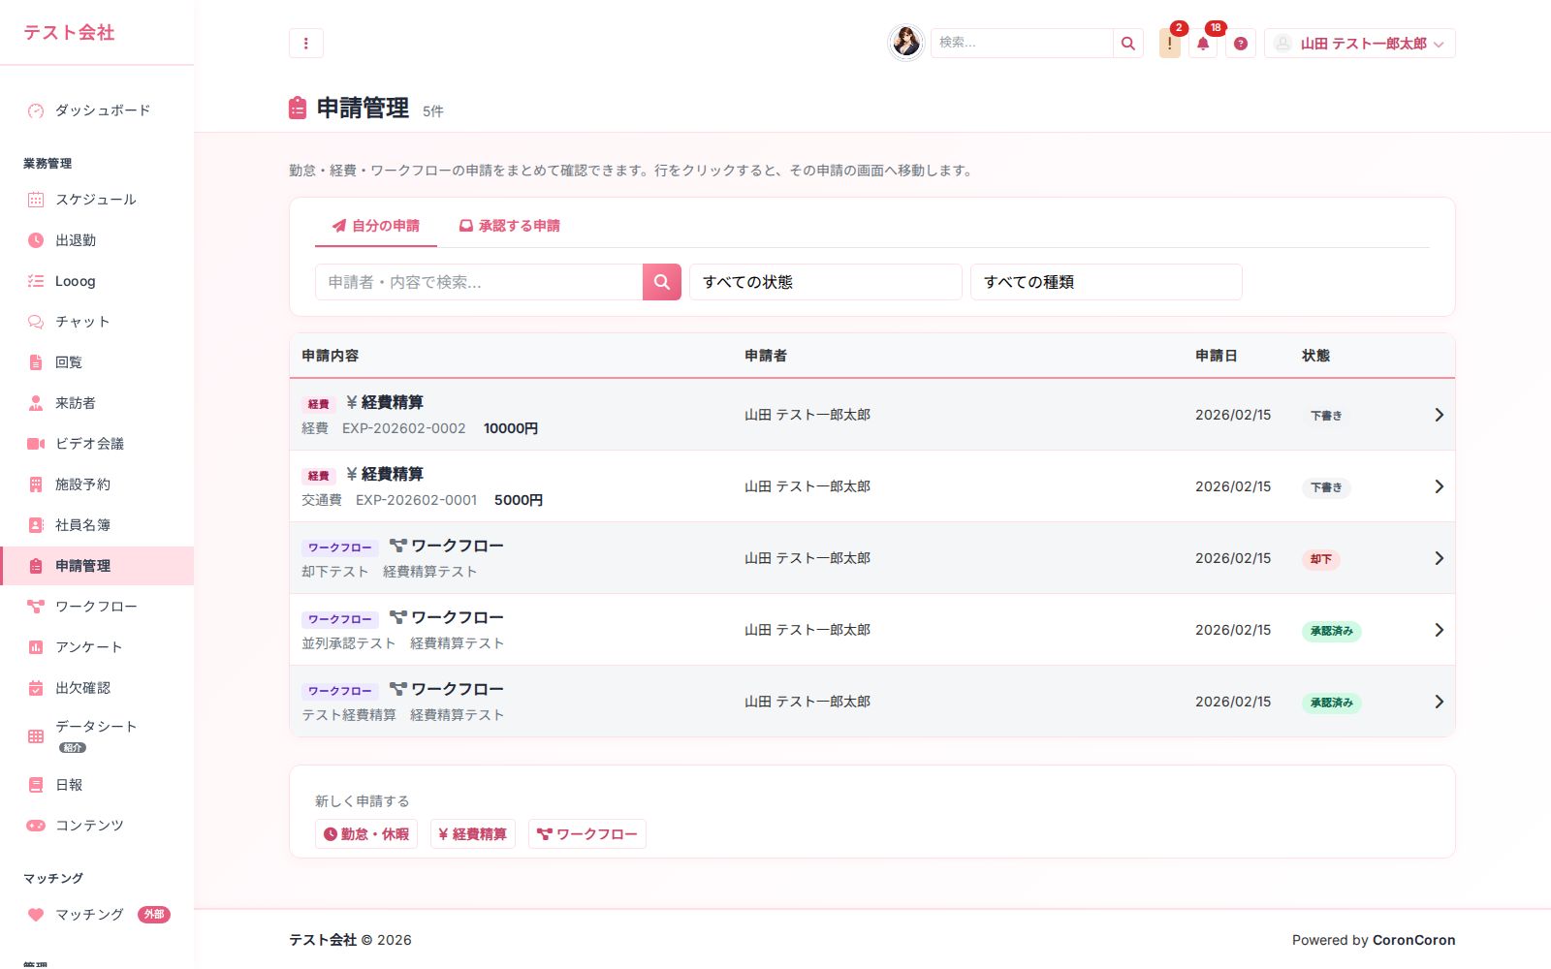Open アンケート in the sidebar
This screenshot has width=1551, height=969.
97,647
